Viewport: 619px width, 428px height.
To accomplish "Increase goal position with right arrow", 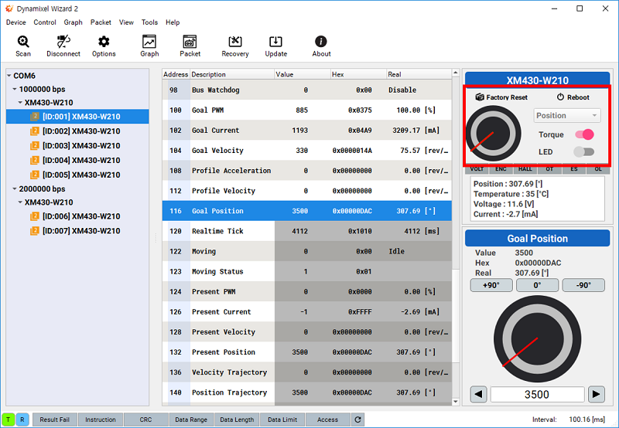I will tap(596, 394).
